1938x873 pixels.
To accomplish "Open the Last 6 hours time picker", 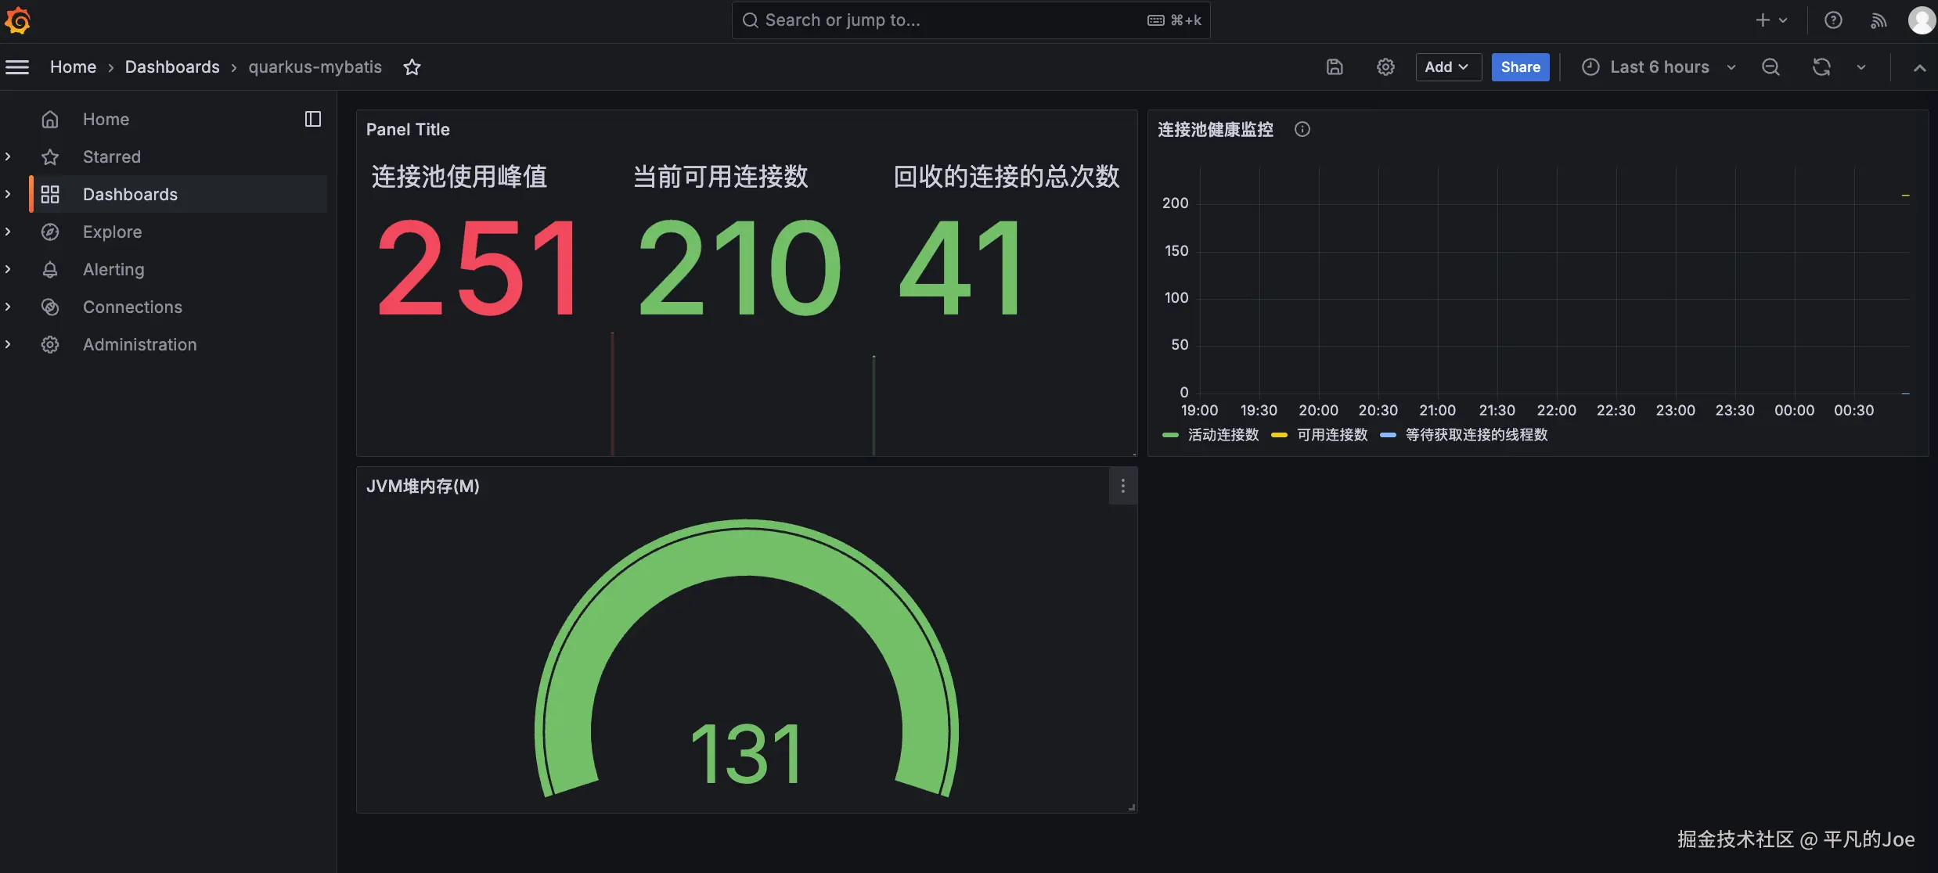I will tap(1659, 67).
